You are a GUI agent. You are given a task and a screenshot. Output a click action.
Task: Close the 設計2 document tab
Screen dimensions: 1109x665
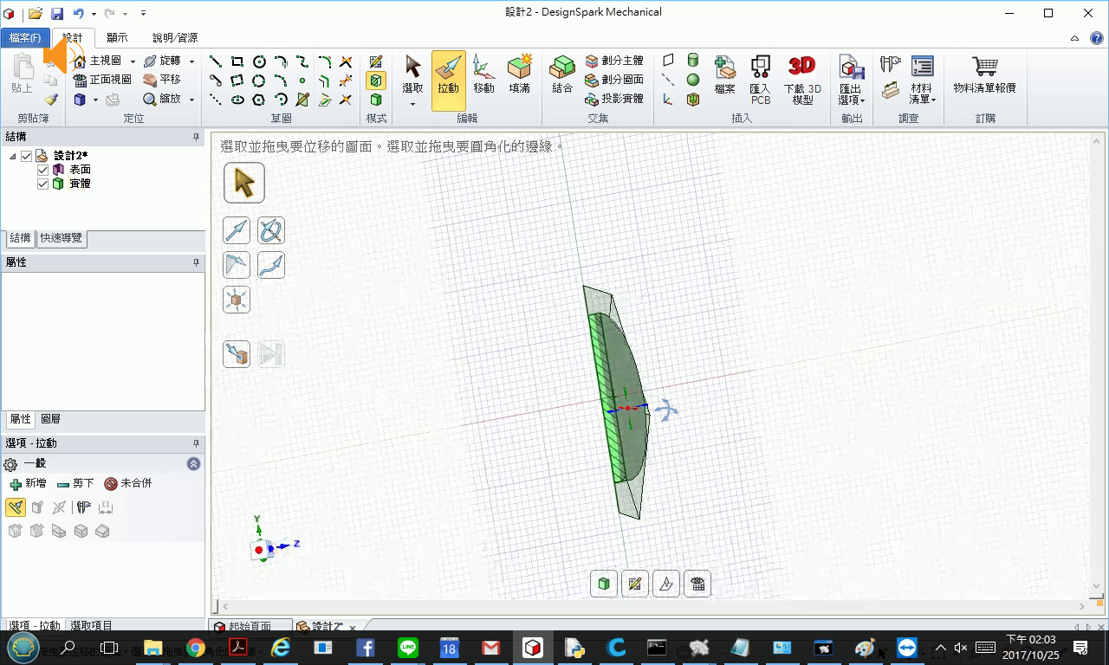(x=353, y=628)
